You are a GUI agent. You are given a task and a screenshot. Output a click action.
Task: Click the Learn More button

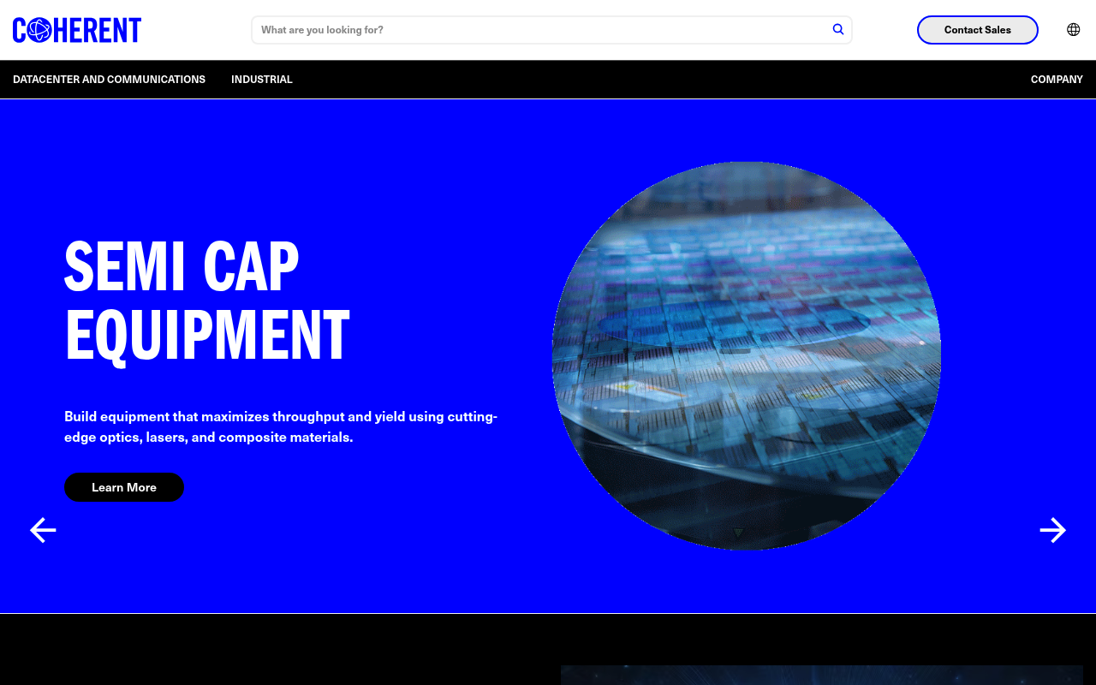pyautogui.click(x=124, y=487)
